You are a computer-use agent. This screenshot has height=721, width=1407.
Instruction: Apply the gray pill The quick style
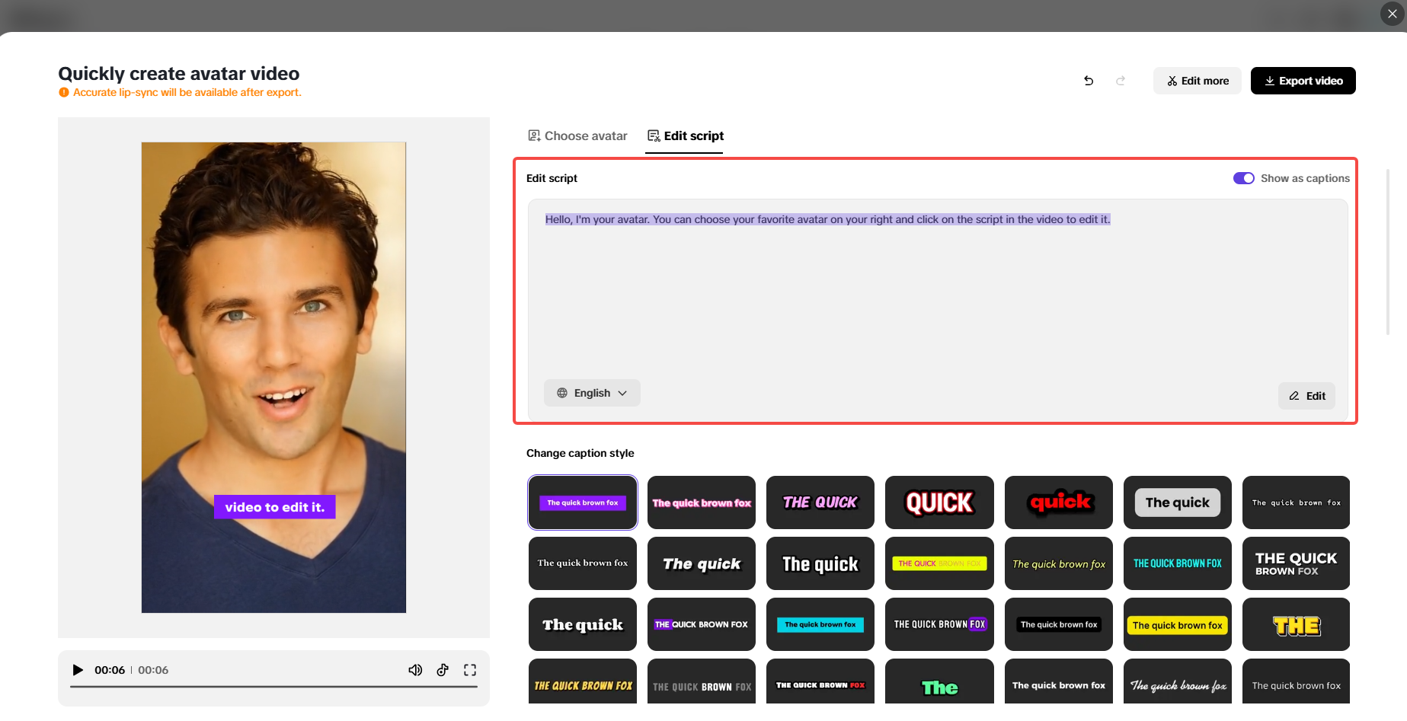[x=1178, y=502]
